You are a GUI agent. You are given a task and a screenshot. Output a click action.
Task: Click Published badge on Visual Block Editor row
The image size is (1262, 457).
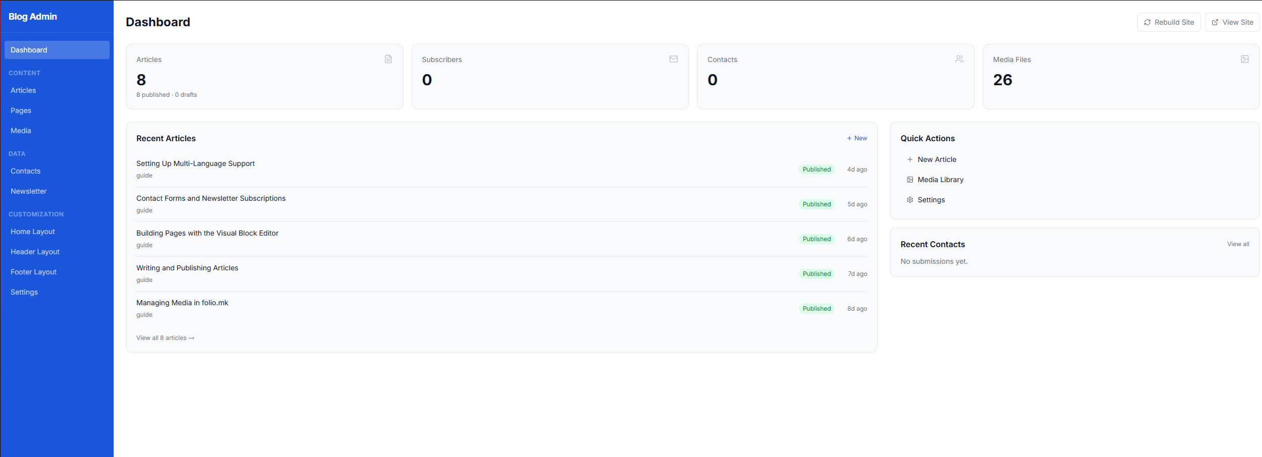point(817,239)
